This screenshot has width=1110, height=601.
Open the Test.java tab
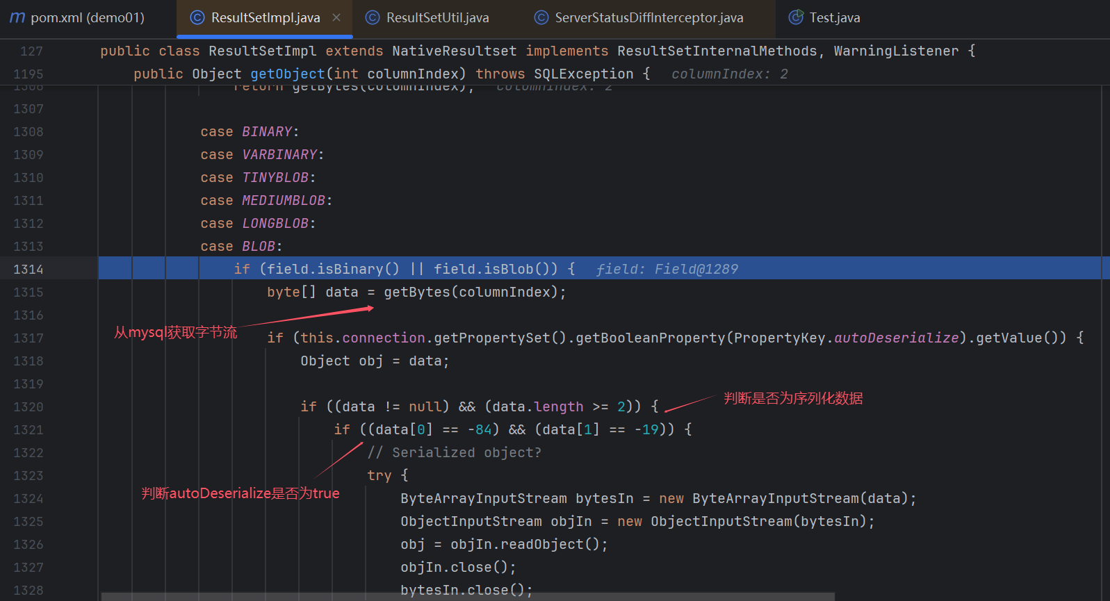click(x=834, y=17)
